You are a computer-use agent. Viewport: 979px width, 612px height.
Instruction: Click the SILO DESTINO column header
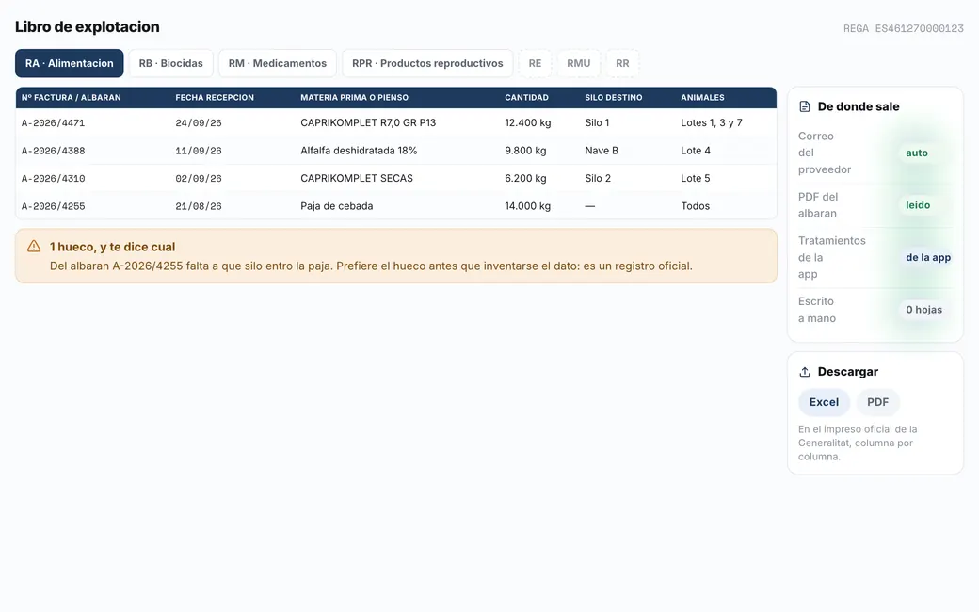[x=614, y=97]
